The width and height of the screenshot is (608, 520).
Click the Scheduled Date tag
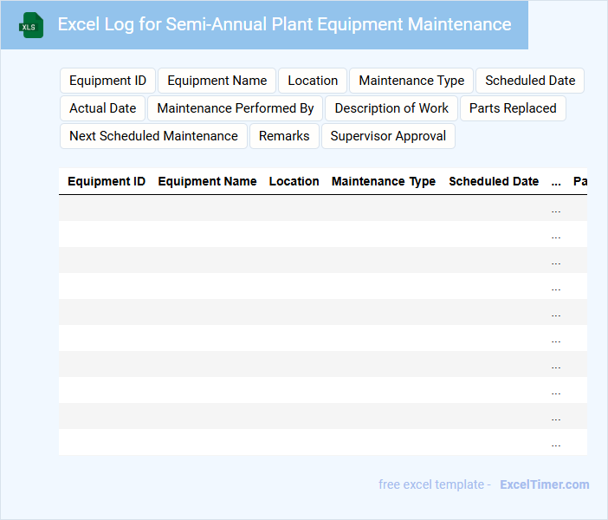(x=530, y=81)
